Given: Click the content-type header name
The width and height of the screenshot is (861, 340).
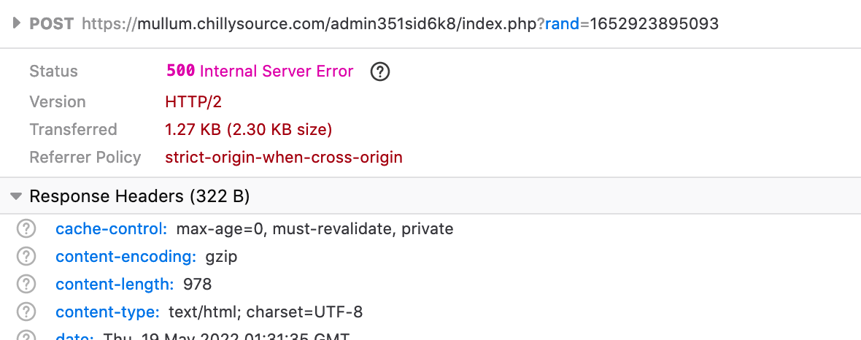Looking at the screenshot, I should click(107, 312).
